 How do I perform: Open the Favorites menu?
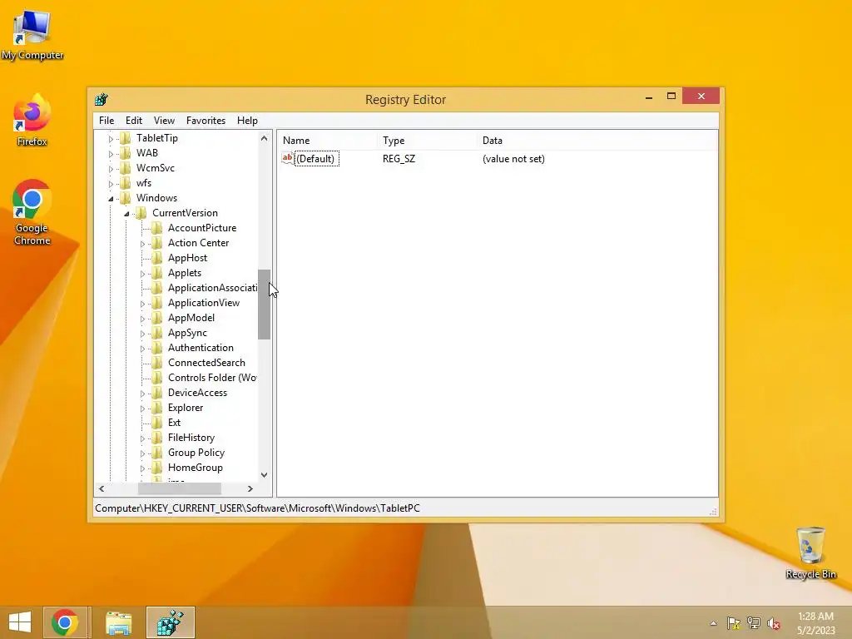[x=206, y=121]
